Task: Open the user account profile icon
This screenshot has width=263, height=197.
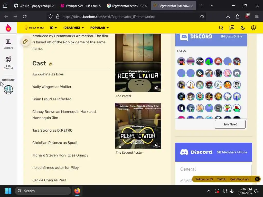Action: 253,28
